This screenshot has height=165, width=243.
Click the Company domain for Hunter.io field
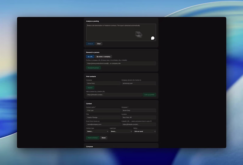pyautogui.click(x=139, y=83)
